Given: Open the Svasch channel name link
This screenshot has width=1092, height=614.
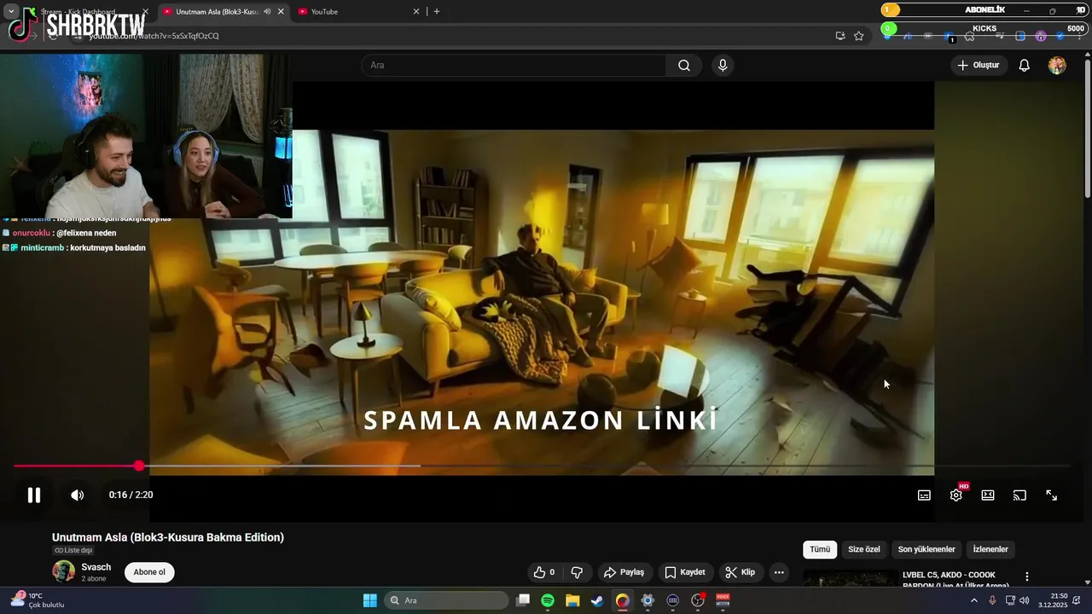Looking at the screenshot, I should click(96, 567).
